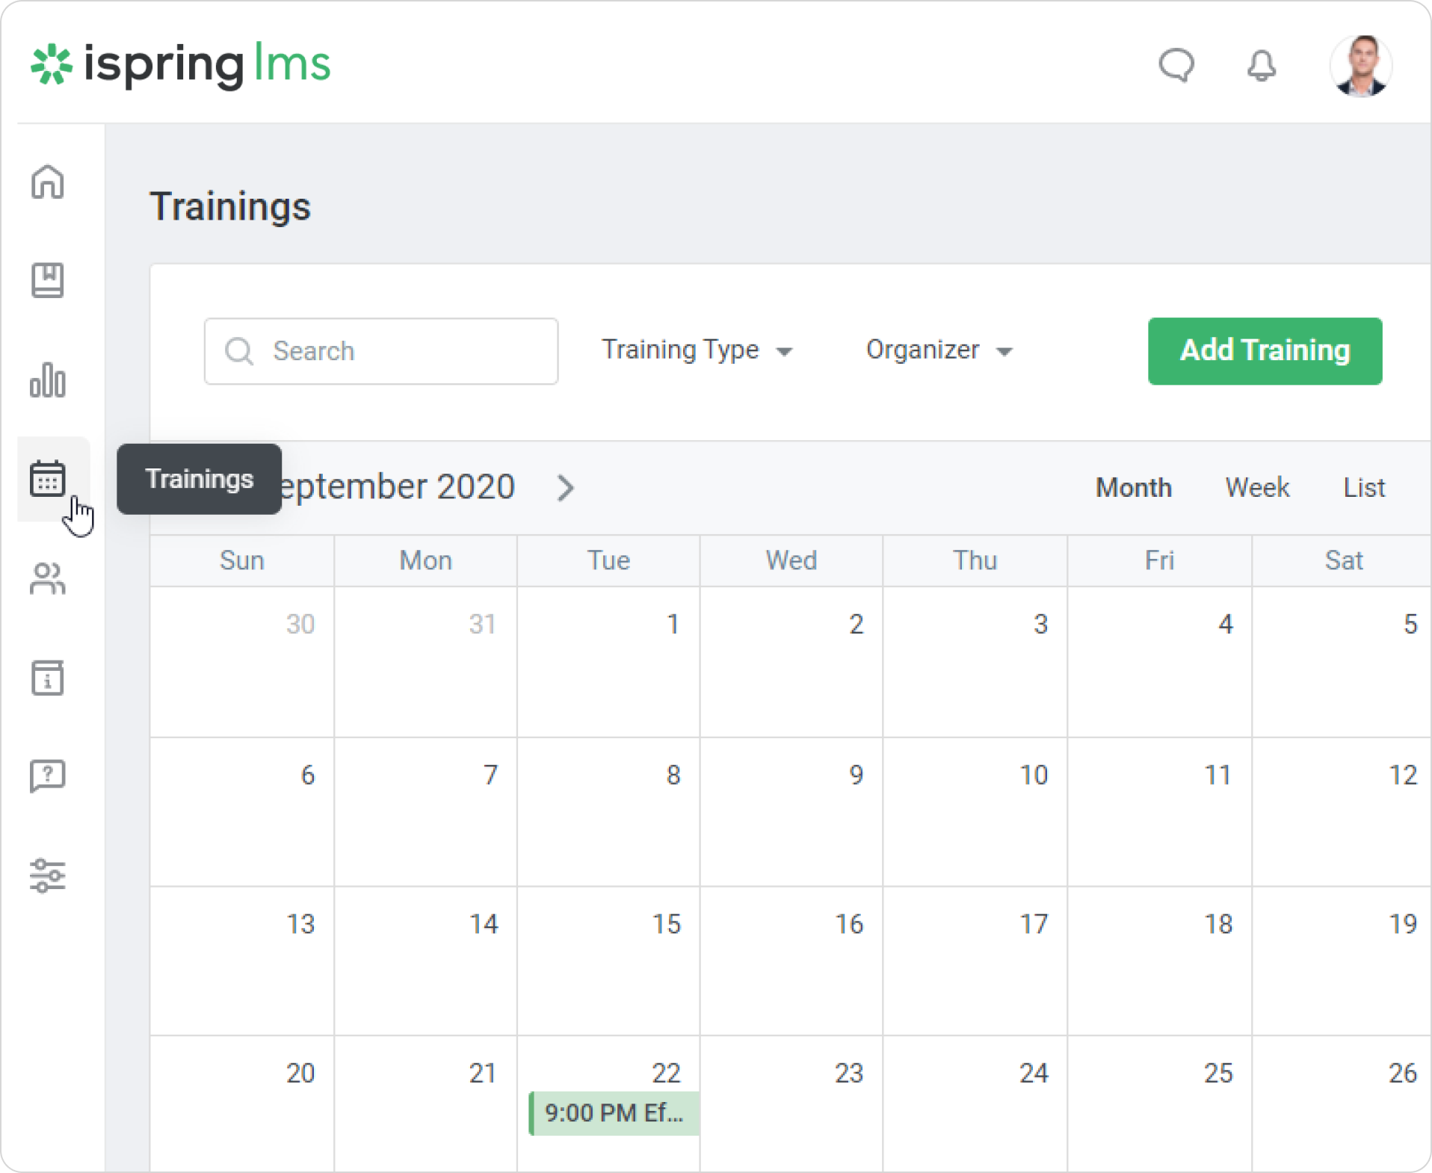Switch to Week calendar view
The height and width of the screenshot is (1173, 1432).
[1257, 488]
